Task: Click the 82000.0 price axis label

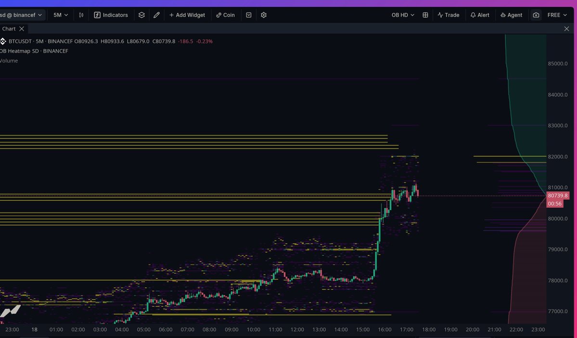Action: pyautogui.click(x=557, y=157)
